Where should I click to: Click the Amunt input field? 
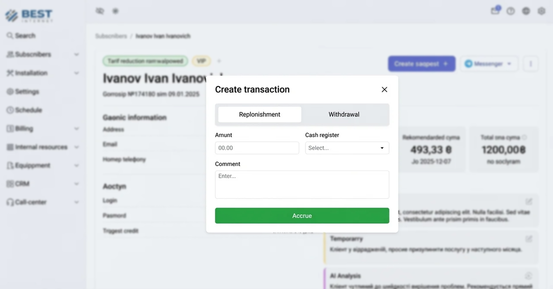point(257,148)
